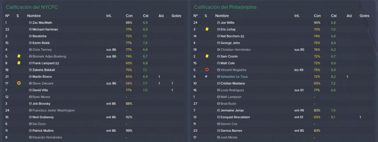Sort NYCFC table by Cal column
Viewport: 378px width, 142px height.
[145, 16]
